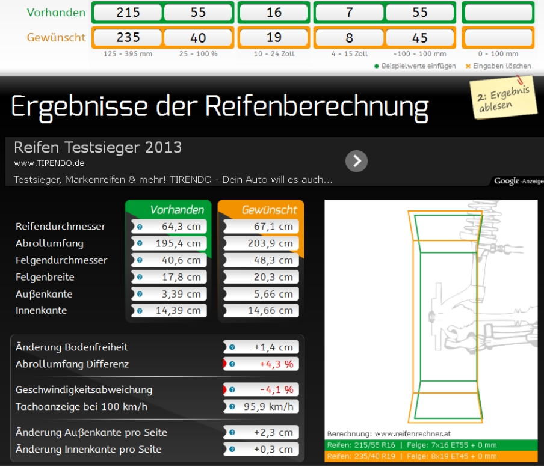Viewport: 544px width, 467px height.
Task: Click the empty Vorhanden spacer field
Action: [498, 13]
